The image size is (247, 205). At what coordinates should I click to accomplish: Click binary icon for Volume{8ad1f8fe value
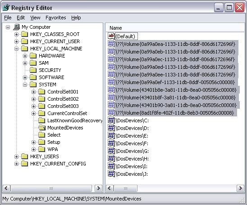click(x=111, y=113)
